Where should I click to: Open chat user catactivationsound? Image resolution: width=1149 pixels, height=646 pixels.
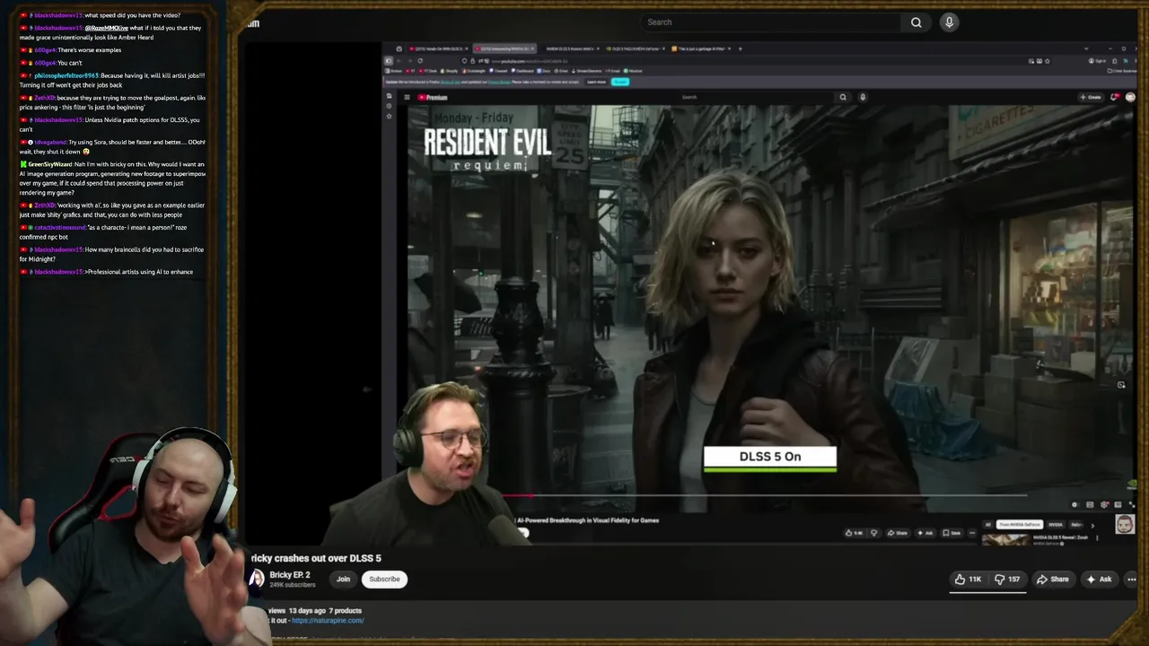[60, 227]
